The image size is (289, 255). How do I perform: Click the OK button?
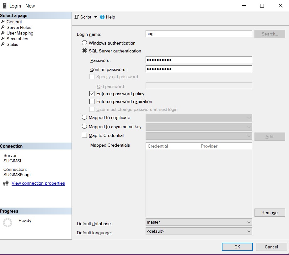click(x=237, y=247)
